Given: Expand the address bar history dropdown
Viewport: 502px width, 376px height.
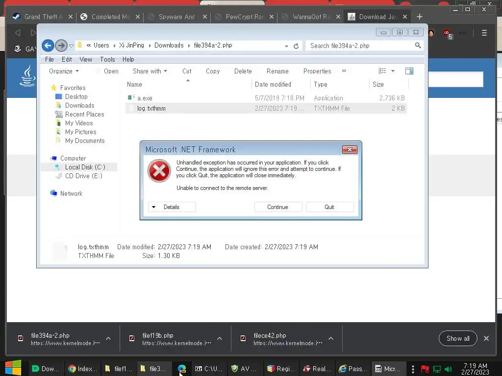Looking at the screenshot, I should pyautogui.click(x=286, y=46).
